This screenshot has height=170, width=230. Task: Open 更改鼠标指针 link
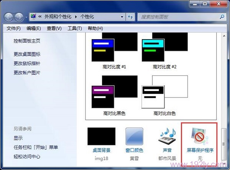27,63
